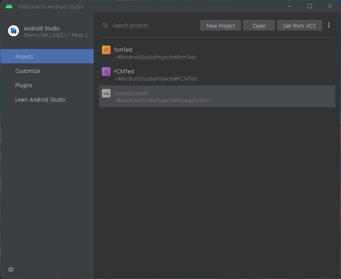341x279 pixels.
Task: Select the MyApplication project
Action: point(217,96)
